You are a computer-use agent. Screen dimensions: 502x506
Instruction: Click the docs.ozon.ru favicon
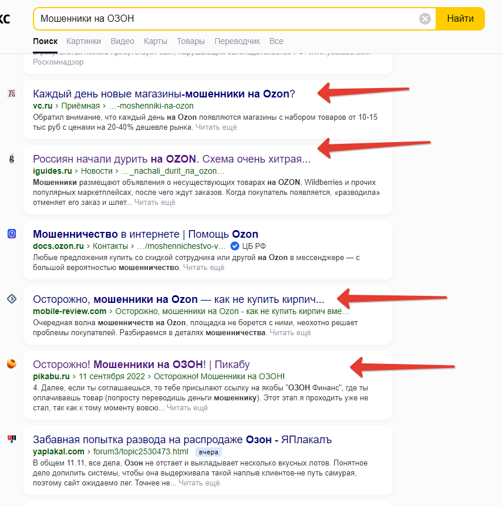point(12,234)
